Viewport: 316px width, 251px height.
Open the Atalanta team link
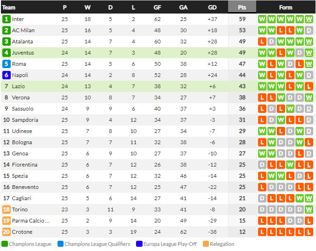22,42
